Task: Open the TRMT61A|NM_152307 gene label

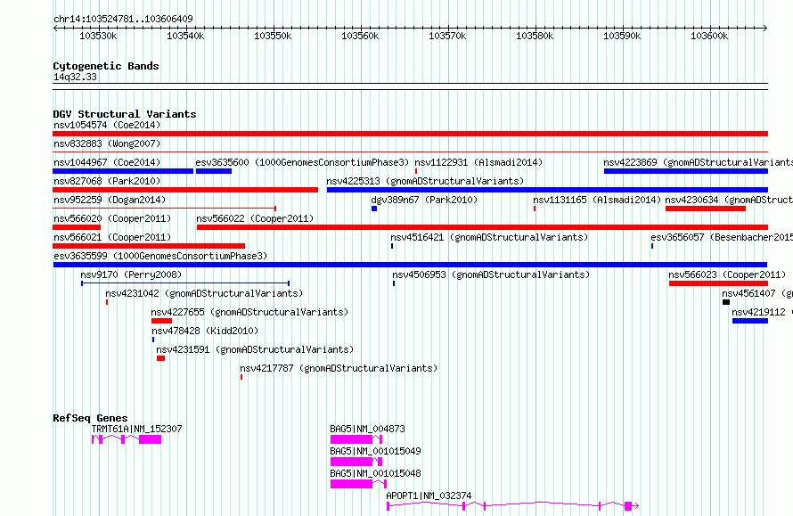Action: [x=136, y=429]
